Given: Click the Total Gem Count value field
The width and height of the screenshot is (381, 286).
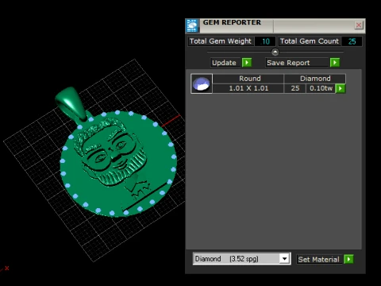Looking at the screenshot, I should point(352,41).
